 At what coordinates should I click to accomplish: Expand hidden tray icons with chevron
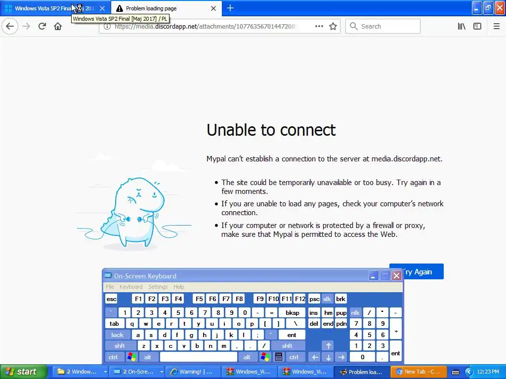(x=469, y=372)
